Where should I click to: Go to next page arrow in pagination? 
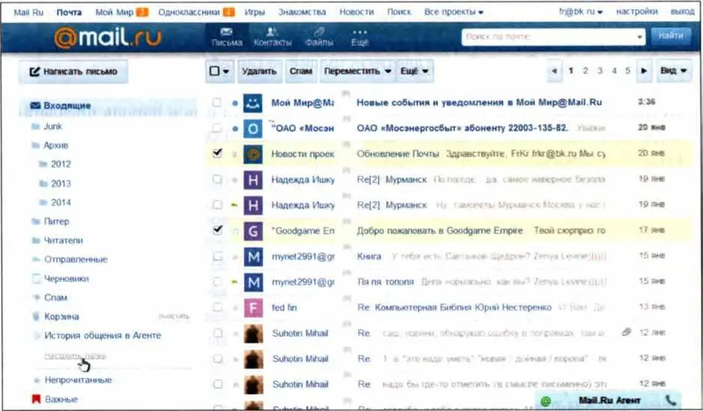[x=644, y=71]
